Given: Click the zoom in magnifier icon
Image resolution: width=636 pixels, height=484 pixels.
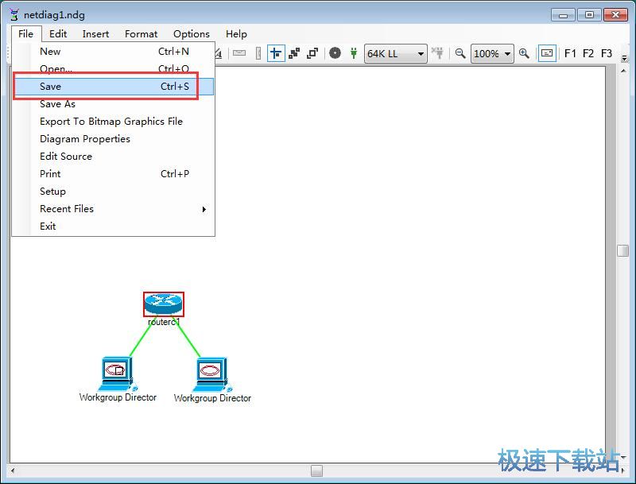Looking at the screenshot, I should (x=524, y=53).
